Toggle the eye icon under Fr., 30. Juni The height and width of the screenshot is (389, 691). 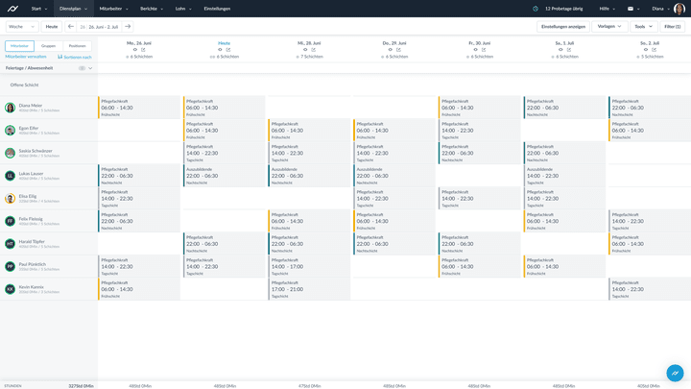475,49
